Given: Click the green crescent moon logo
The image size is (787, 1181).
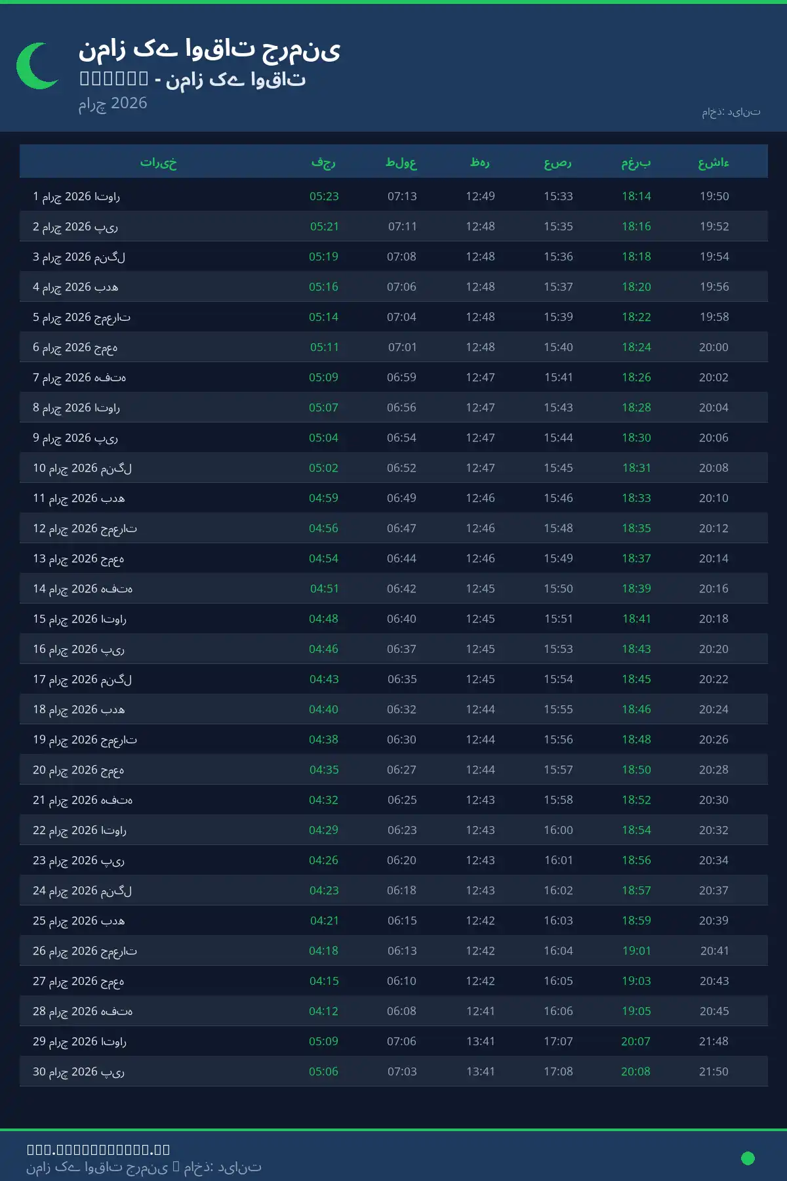Looking at the screenshot, I should pos(37,66).
